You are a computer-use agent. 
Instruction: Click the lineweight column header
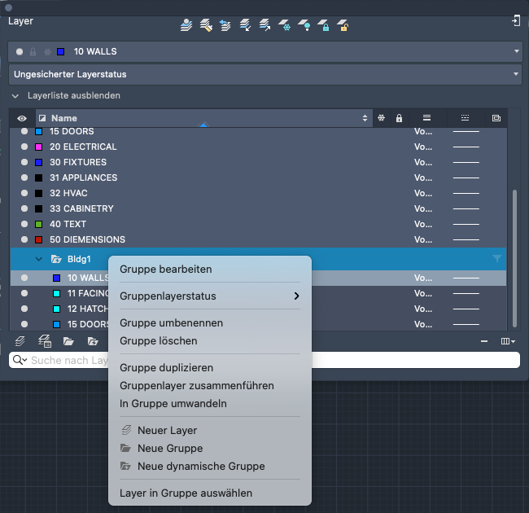[x=426, y=118]
